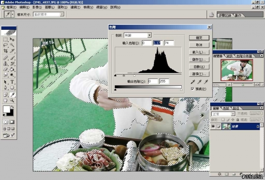265x180 pixels.
Task: Switch to Standard edit mode
Action: [5, 122]
